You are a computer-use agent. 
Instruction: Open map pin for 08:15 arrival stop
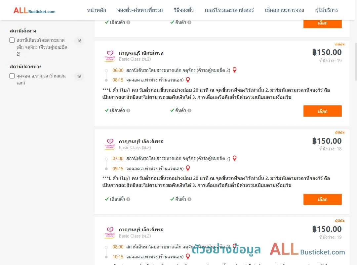click(188, 80)
